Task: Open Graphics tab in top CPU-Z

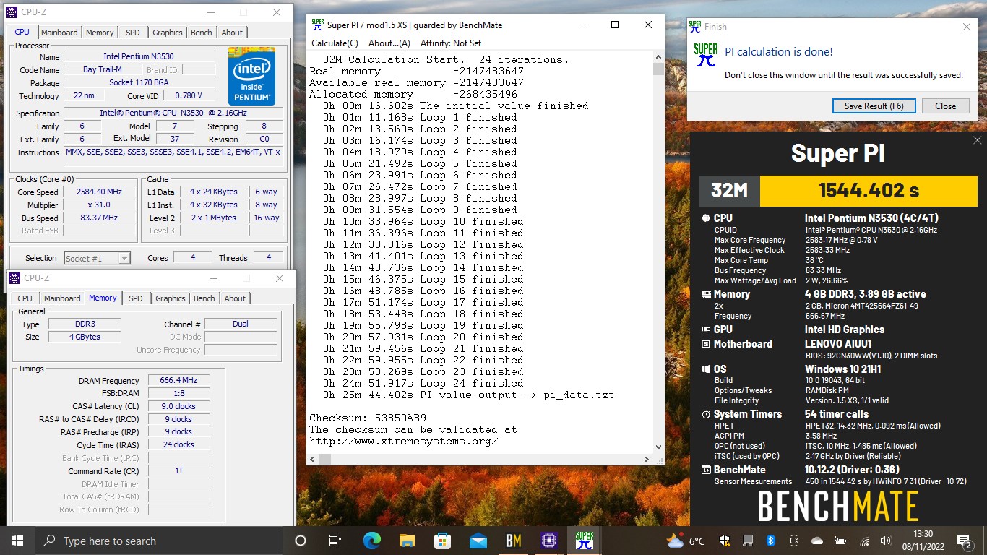Action: coord(168,33)
